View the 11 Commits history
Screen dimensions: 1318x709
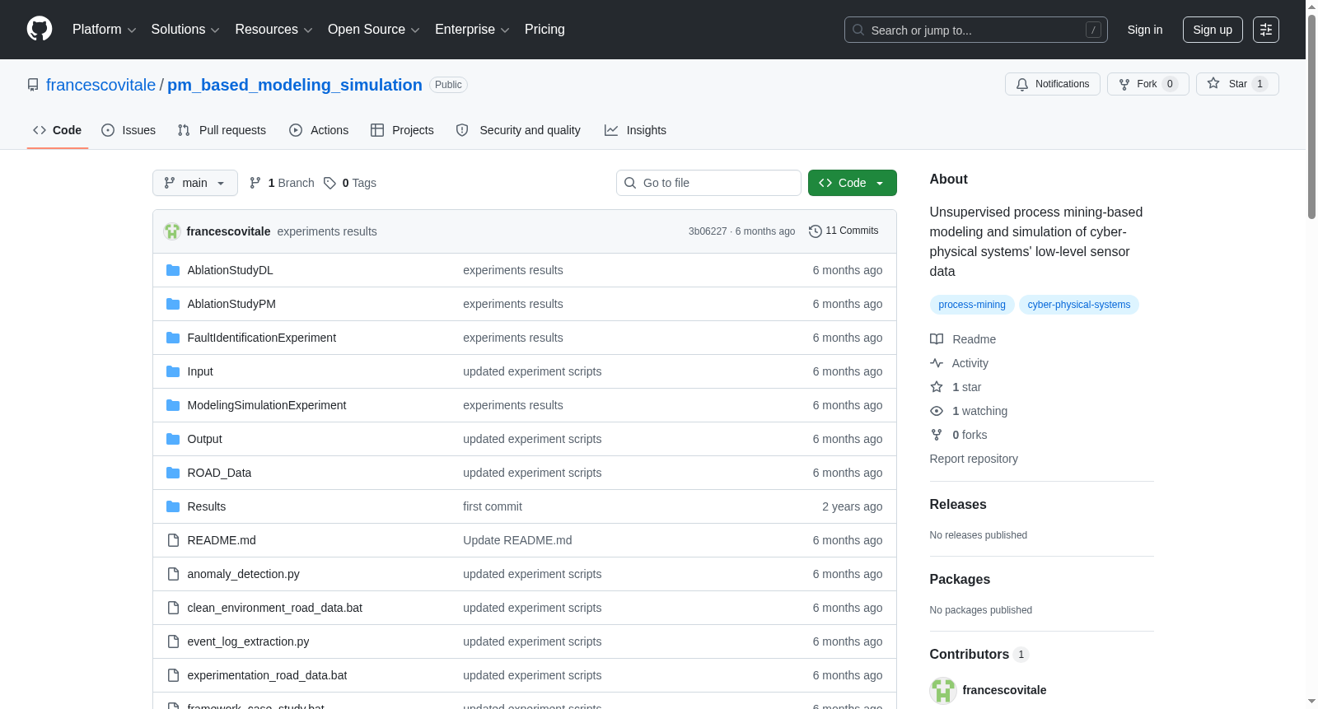[x=844, y=231]
